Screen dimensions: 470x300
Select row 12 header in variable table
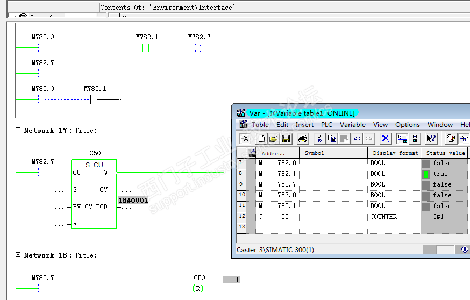point(241,217)
